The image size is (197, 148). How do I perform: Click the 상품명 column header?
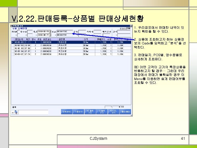(70, 39)
